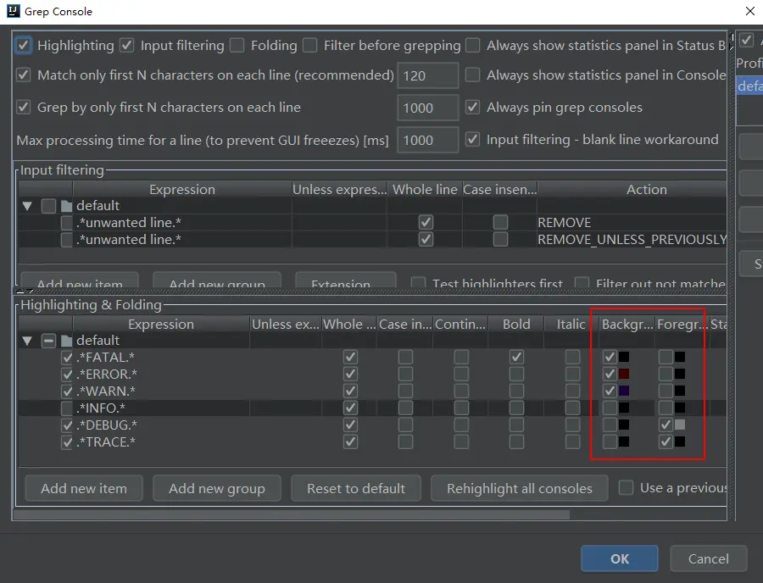This screenshot has height=583, width=763.
Task: Click the Italic column header
Action: [x=571, y=324]
